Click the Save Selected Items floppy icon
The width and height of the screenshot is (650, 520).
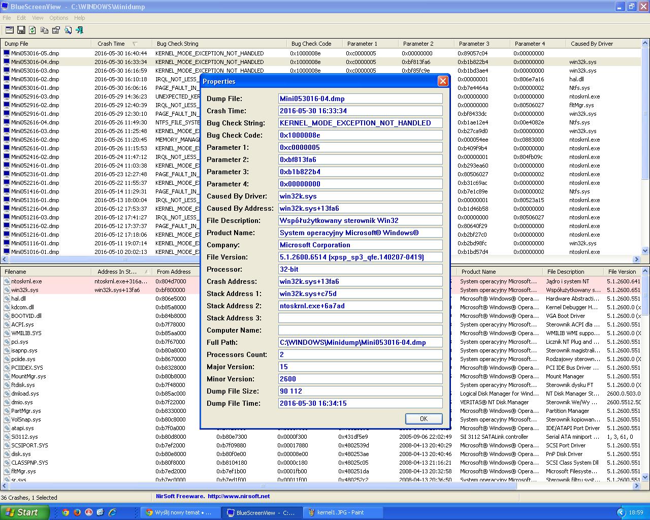coord(21,30)
